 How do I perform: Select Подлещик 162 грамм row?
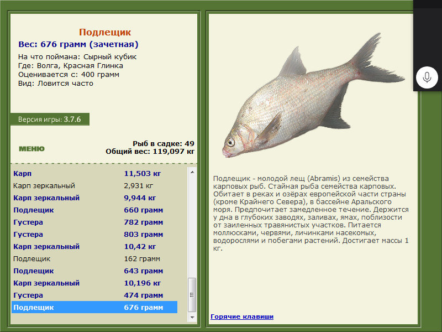94,258
